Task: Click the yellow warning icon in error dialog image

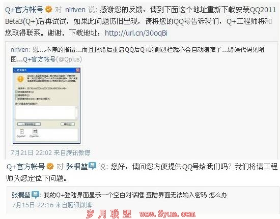Action: tap(20, 79)
